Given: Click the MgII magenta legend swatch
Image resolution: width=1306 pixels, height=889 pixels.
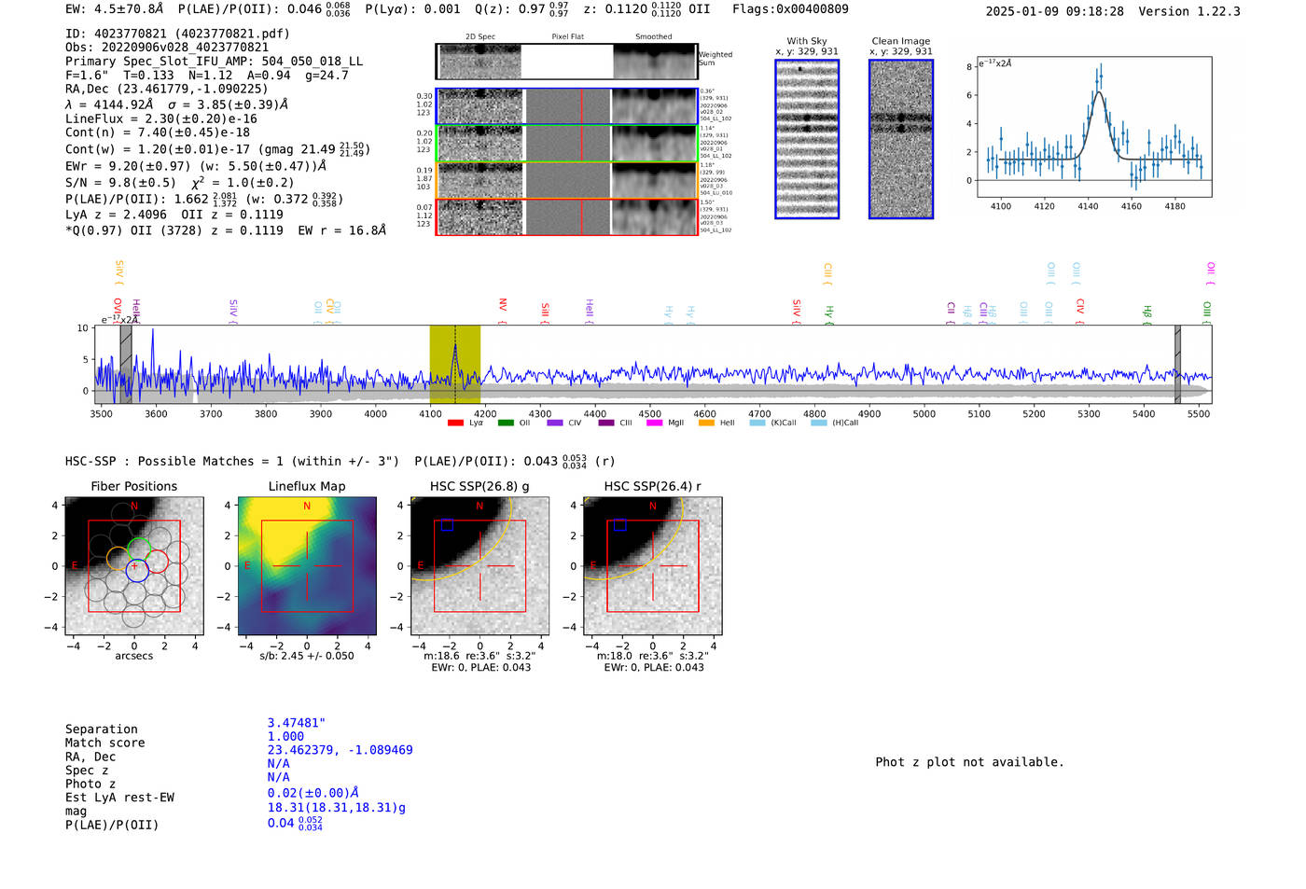Looking at the screenshot, I should [x=655, y=423].
